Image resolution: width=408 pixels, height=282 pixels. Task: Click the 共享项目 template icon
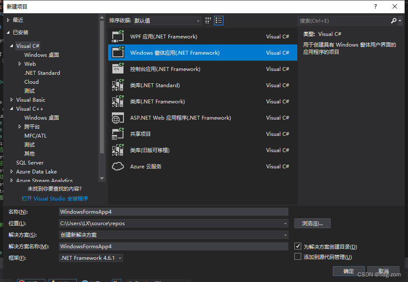click(x=118, y=134)
